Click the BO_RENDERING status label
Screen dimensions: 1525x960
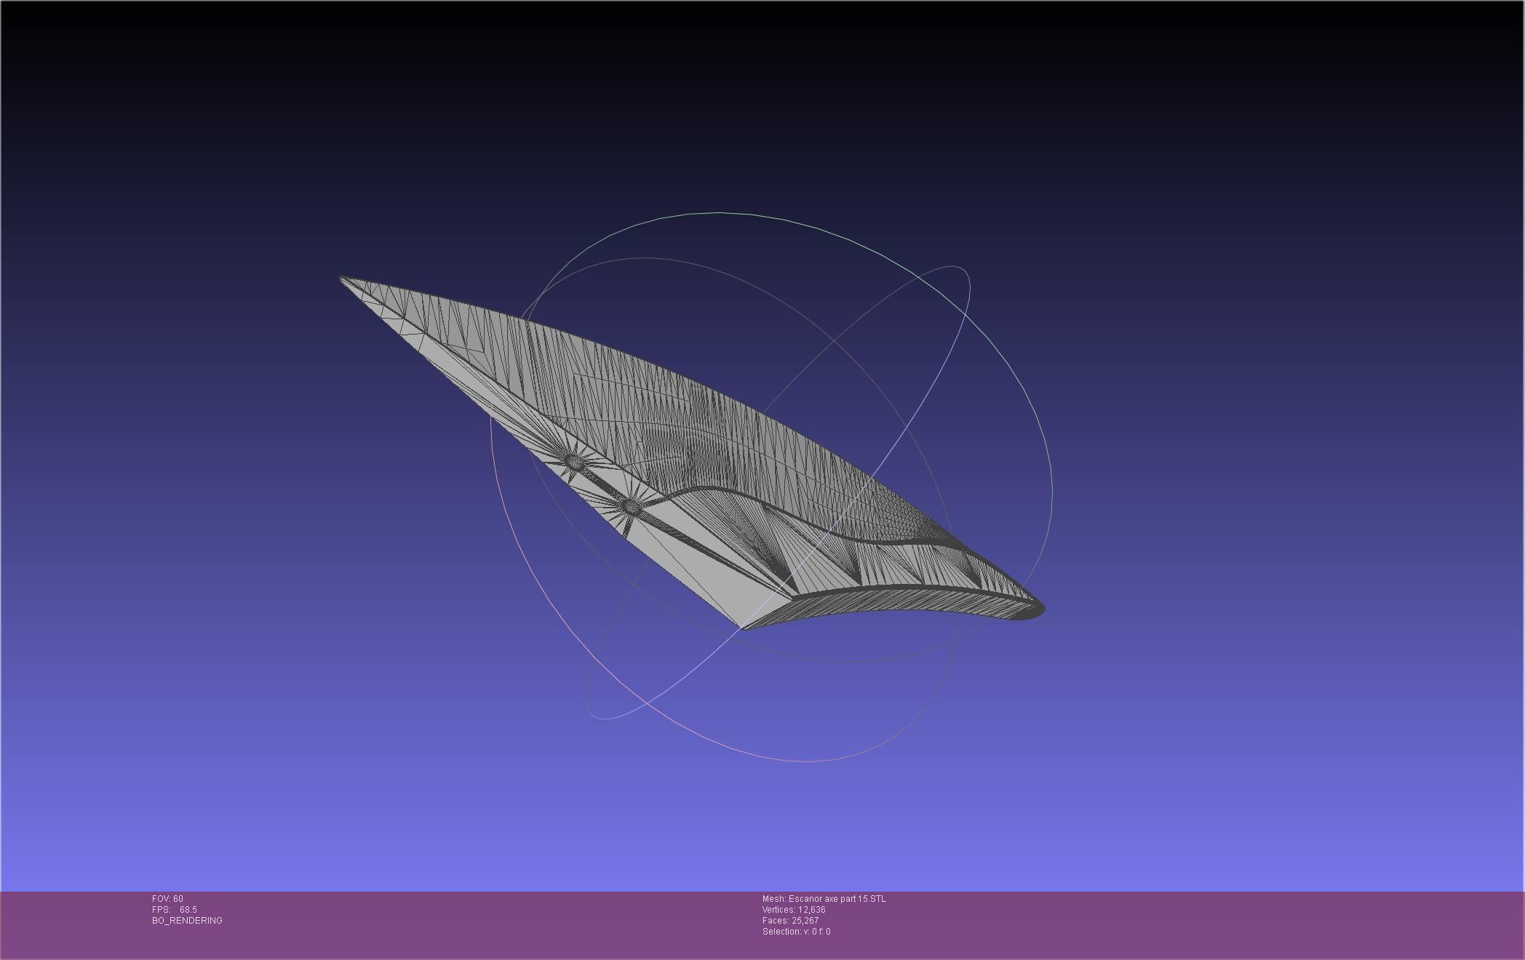[x=187, y=921]
